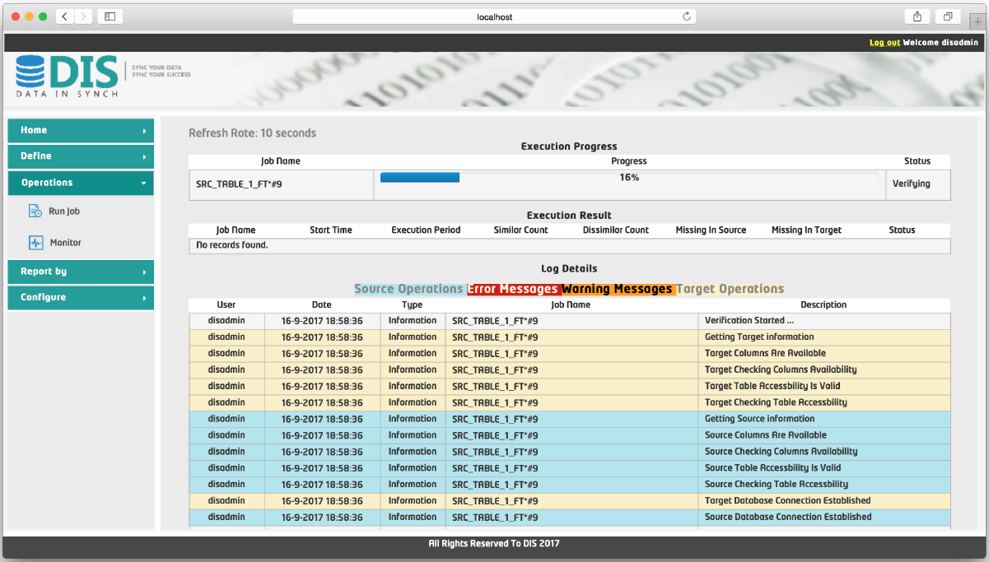Click the Similar Count column header
This screenshot has width=989, height=562.
coord(520,230)
